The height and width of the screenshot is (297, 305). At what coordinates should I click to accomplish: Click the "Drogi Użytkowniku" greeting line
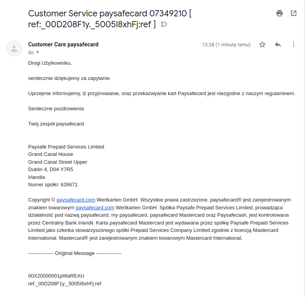[x=50, y=63]
